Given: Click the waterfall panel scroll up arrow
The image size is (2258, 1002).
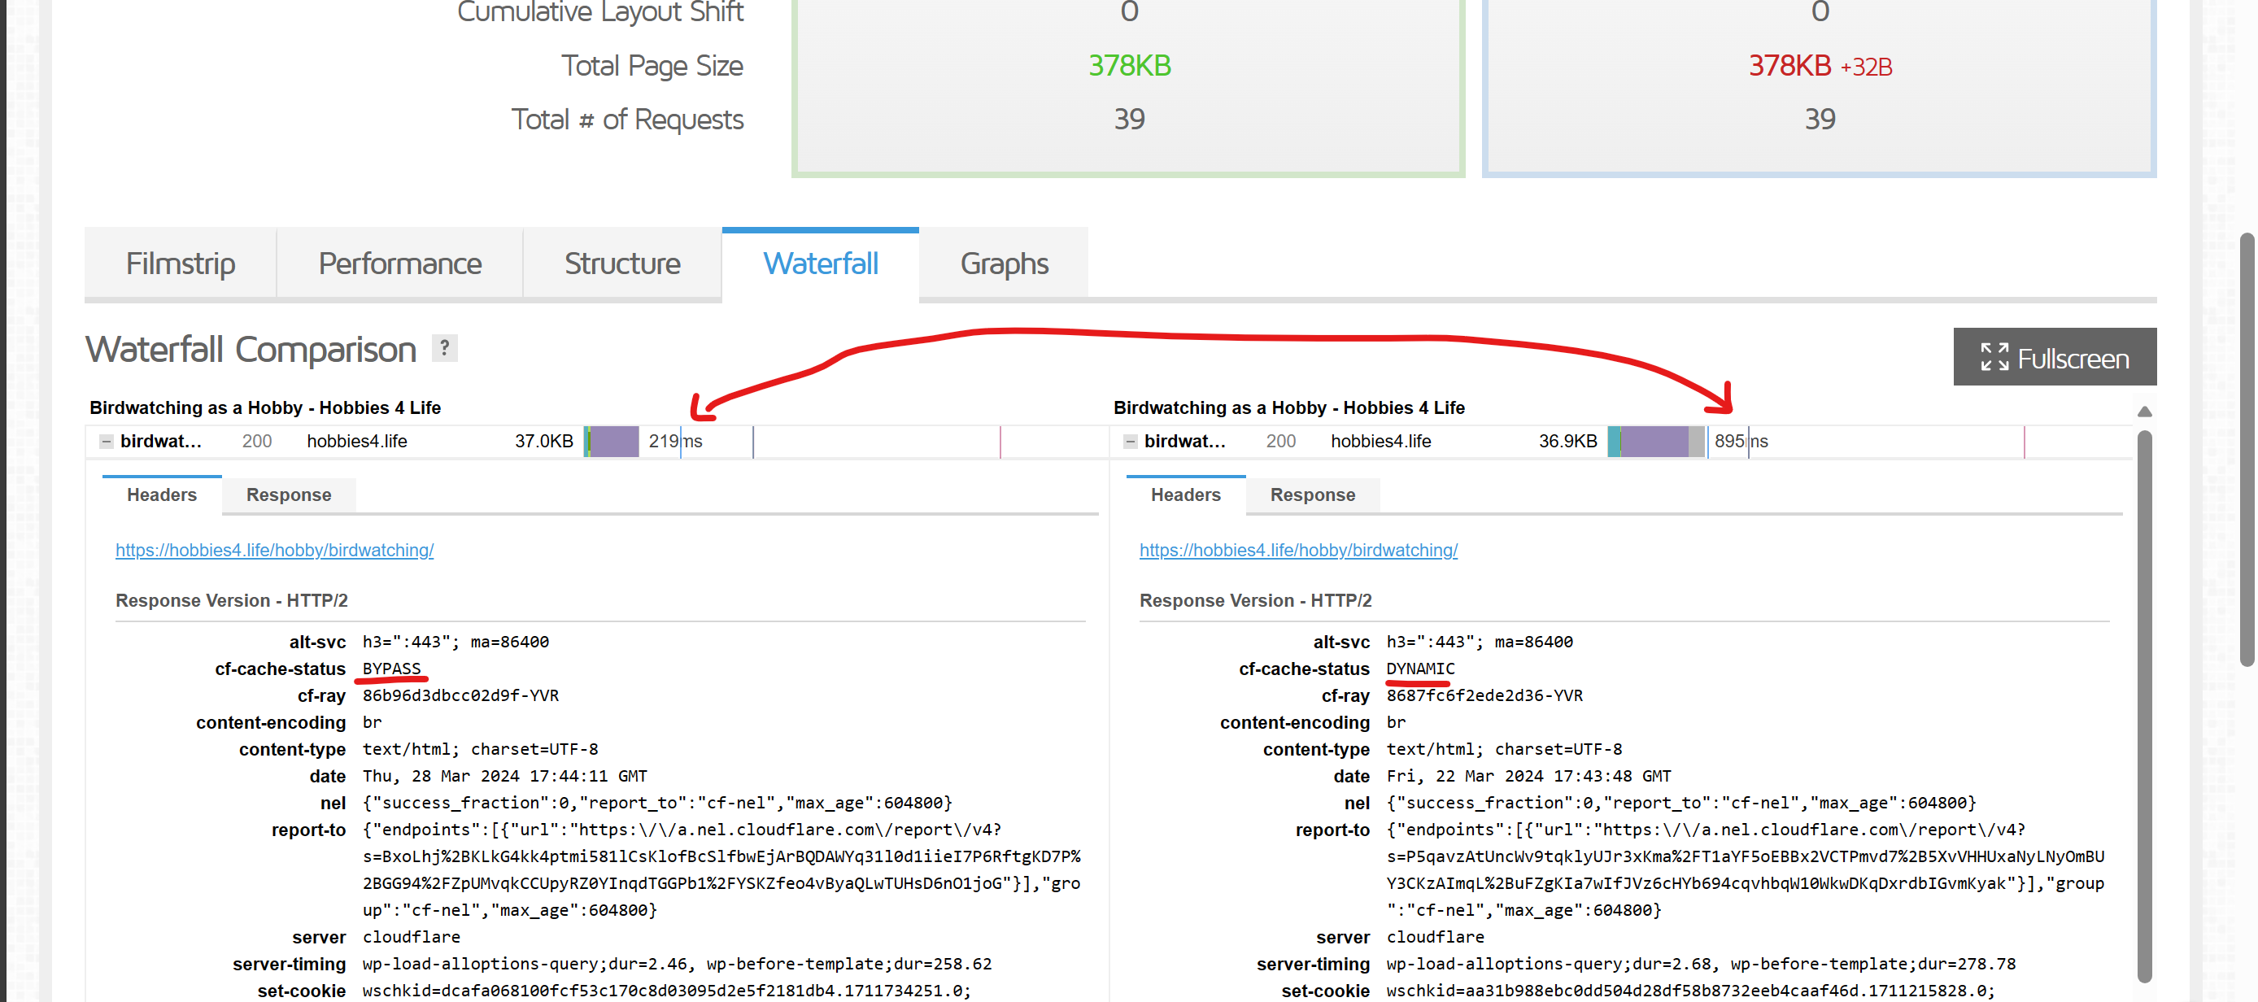Looking at the screenshot, I should pyautogui.click(x=2144, y=412).
